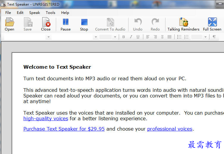The image size is (224, 154).
Task: Expand the second wide formatting dropdown
Action: 96,37
